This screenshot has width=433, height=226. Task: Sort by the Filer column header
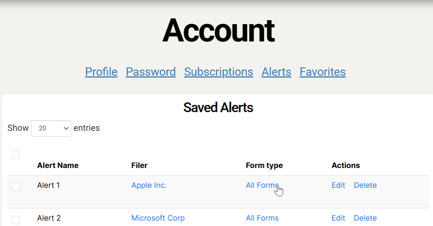click(139, 165)
